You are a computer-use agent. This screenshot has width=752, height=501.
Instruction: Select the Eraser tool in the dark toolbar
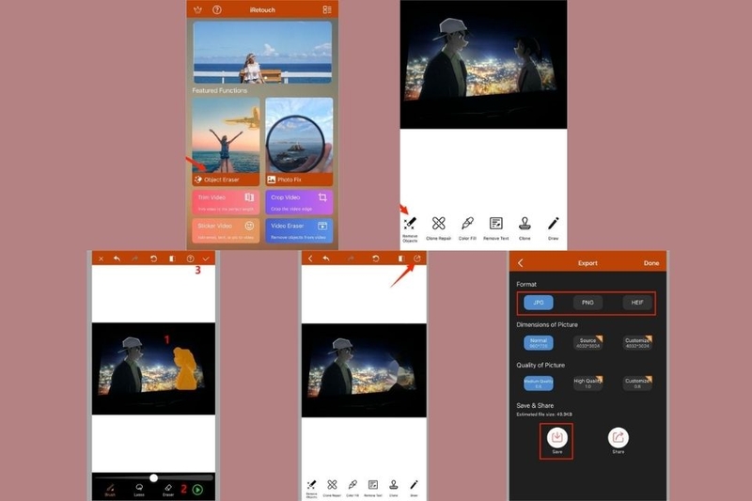[x=168, y=490]
